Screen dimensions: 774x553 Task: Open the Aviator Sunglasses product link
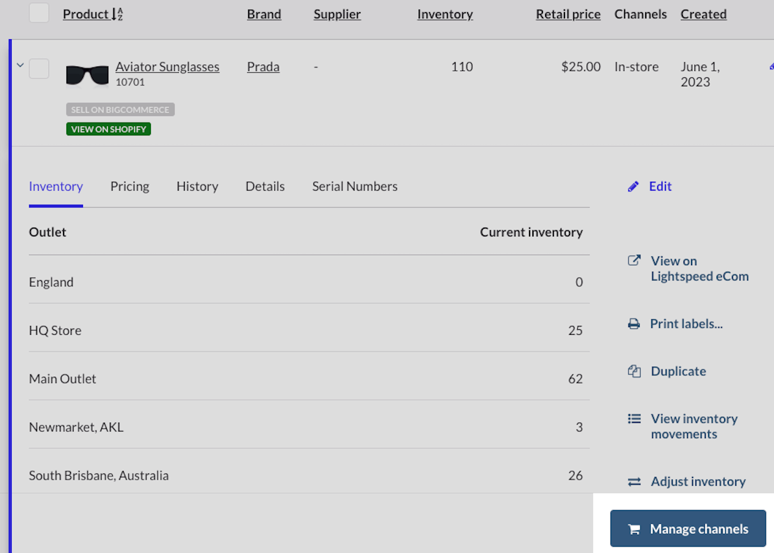pyautogui.click(x=167, y=67)
